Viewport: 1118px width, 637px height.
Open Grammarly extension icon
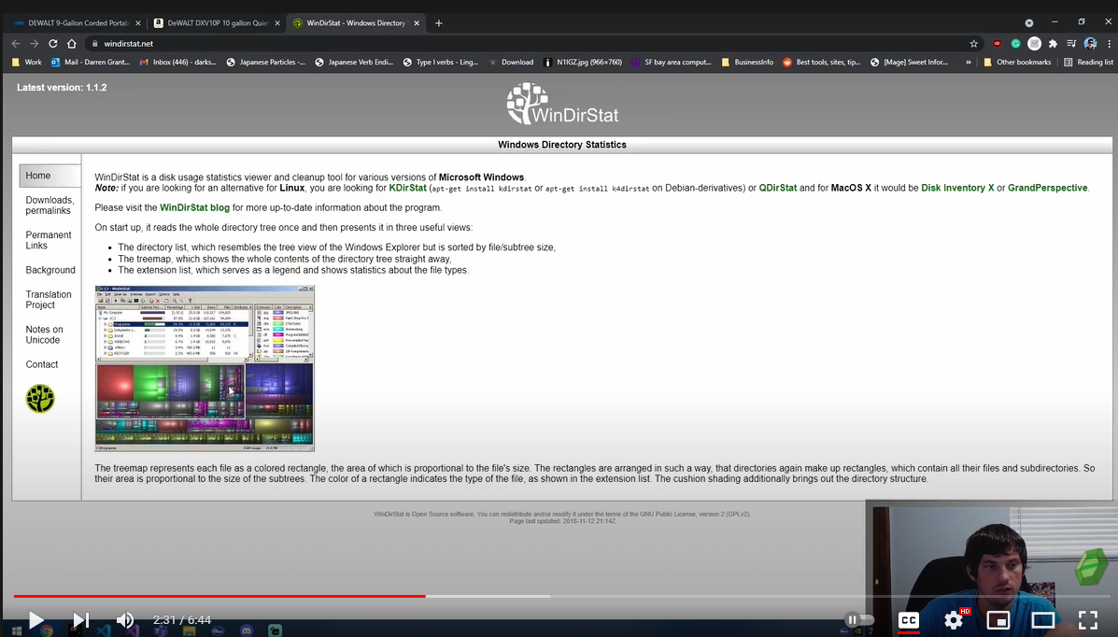click(1015, 44)
